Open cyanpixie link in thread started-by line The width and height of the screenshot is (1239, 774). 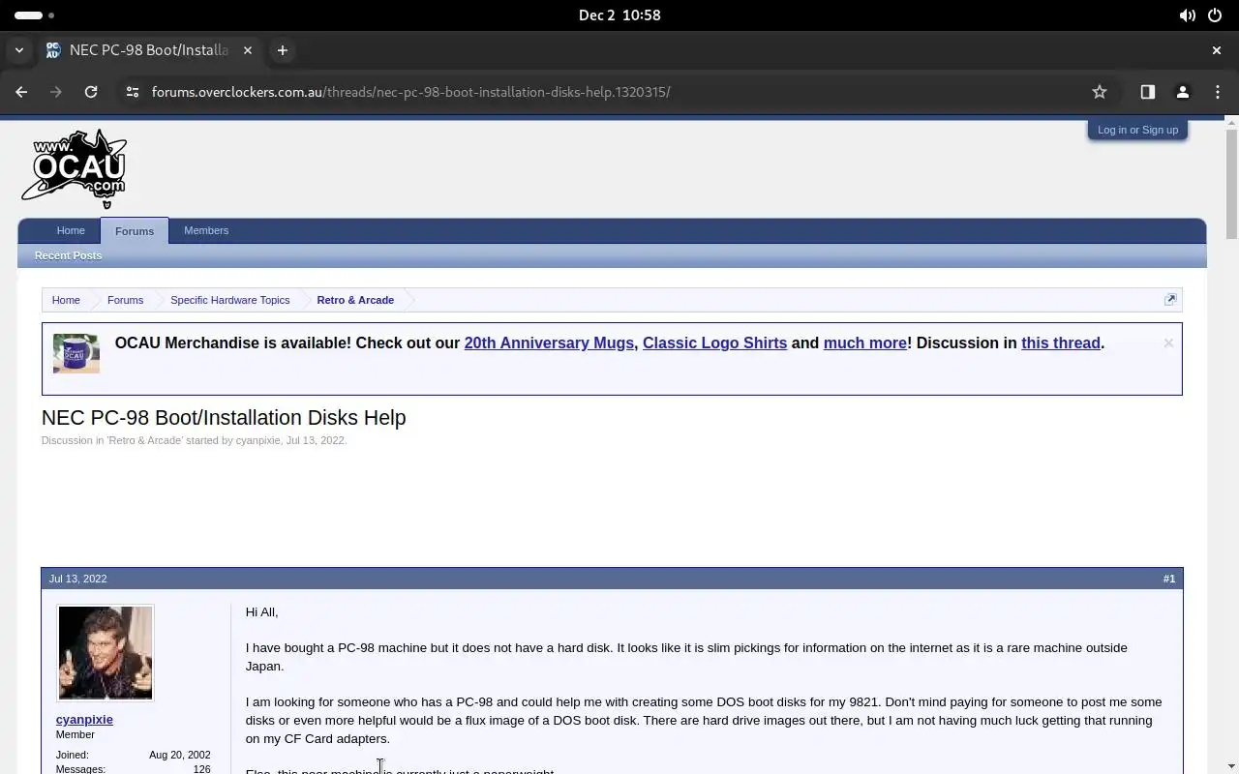pos(257,440)
